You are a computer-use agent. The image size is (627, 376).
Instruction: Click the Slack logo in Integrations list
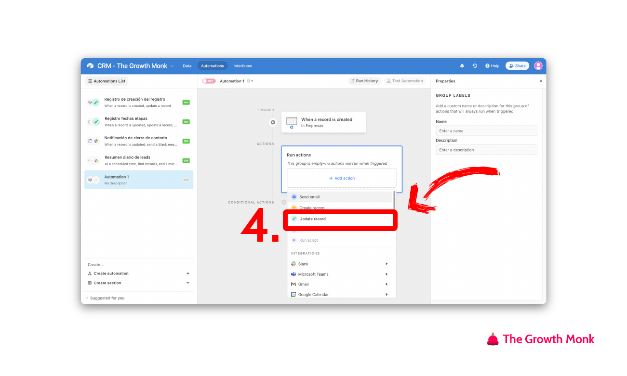pos(293,264)
